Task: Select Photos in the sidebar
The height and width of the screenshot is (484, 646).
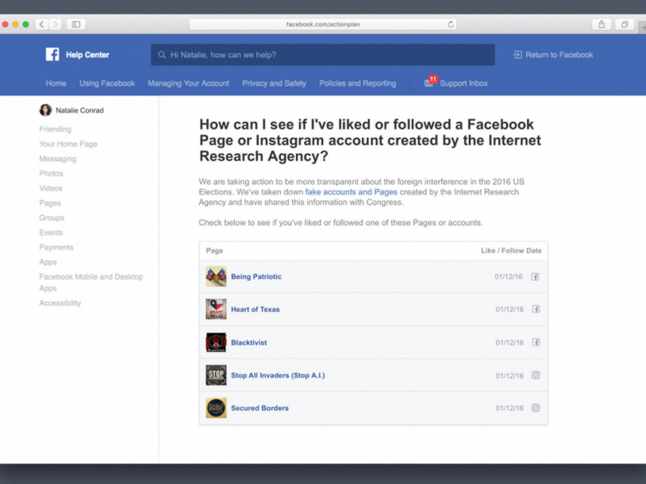Action: [x=51, y=173]
